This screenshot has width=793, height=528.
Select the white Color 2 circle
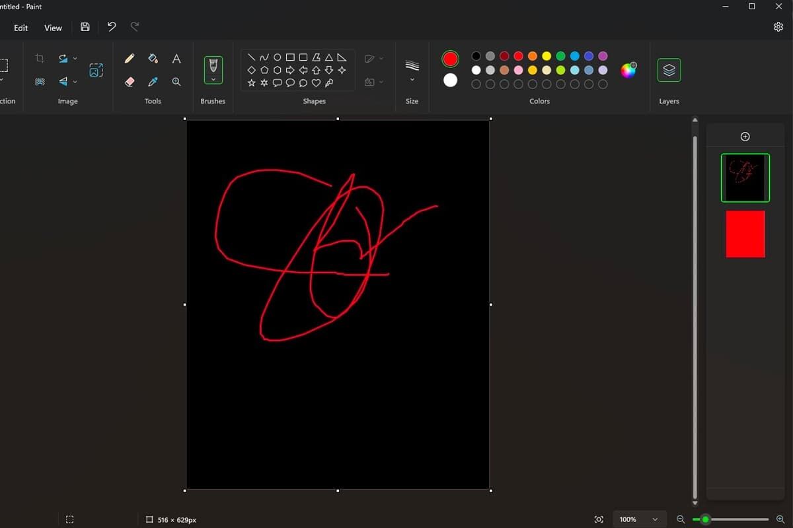point(450,80)
